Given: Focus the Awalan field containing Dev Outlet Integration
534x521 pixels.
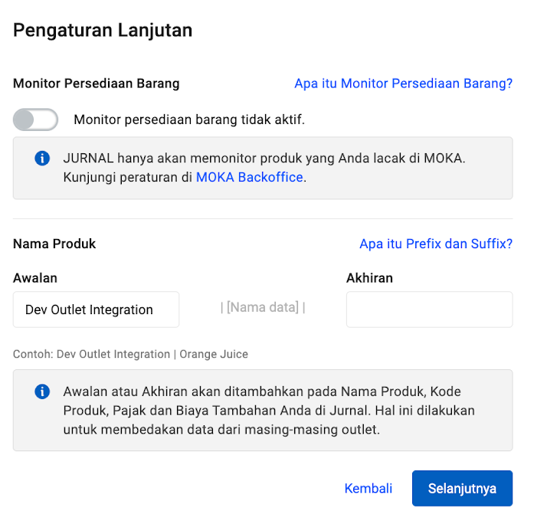Looking at the screenshot, I should 96,310.
